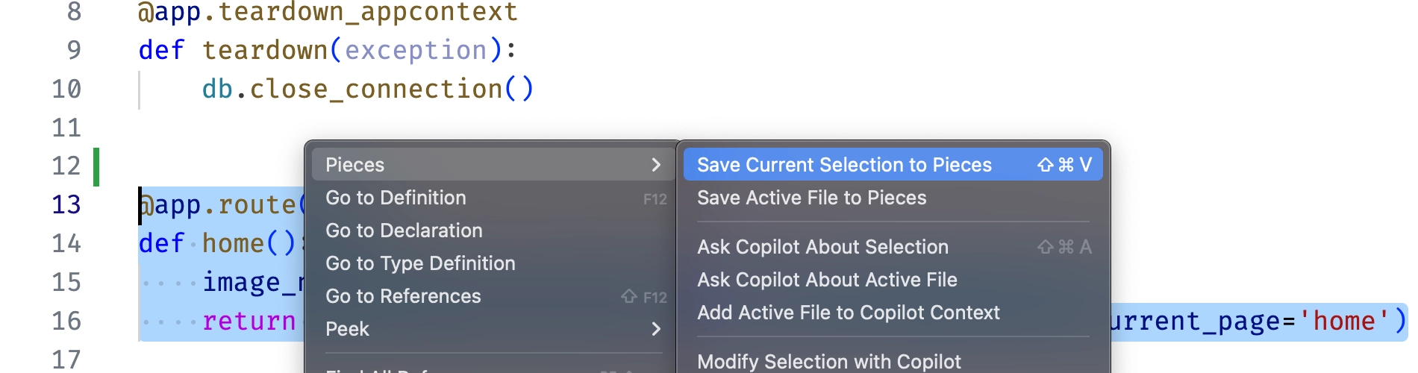Image resolution: width=1418 pixels, height=373 pixels.
Task: Click the close_connection method call
Action: [x=375, y=89]
